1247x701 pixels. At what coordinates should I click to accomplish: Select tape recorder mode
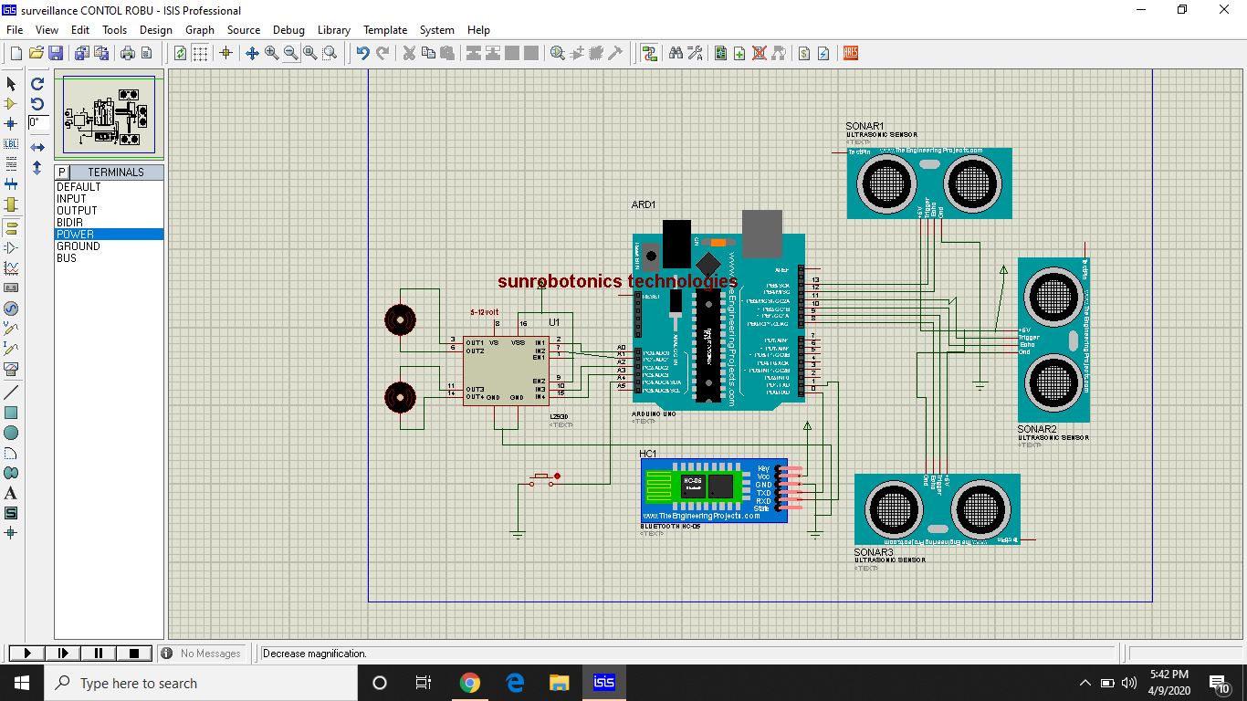tap(11, 288)
